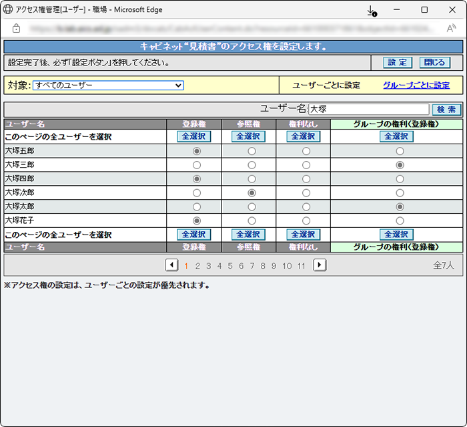Maximize the Edge window
Screen dimensions: 467x427
click(x=424, y=9)
